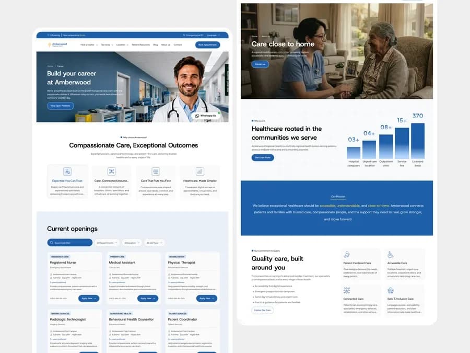Click the Care That Puts You First icon
The width and height of the screenshot is (470, 353).
(x=156, y=172)
